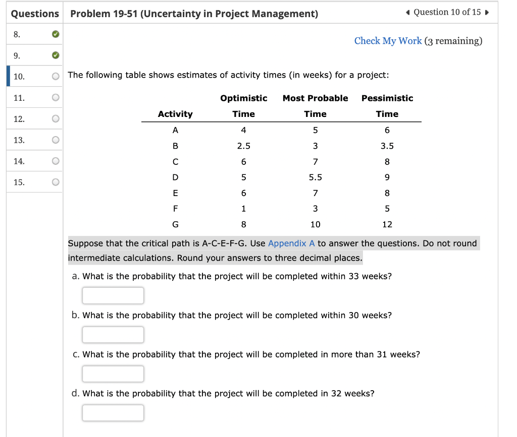Click the answer box for part b
Viewport: 517px width, 437px height.
pyautogui.click(x=113, y=334)
